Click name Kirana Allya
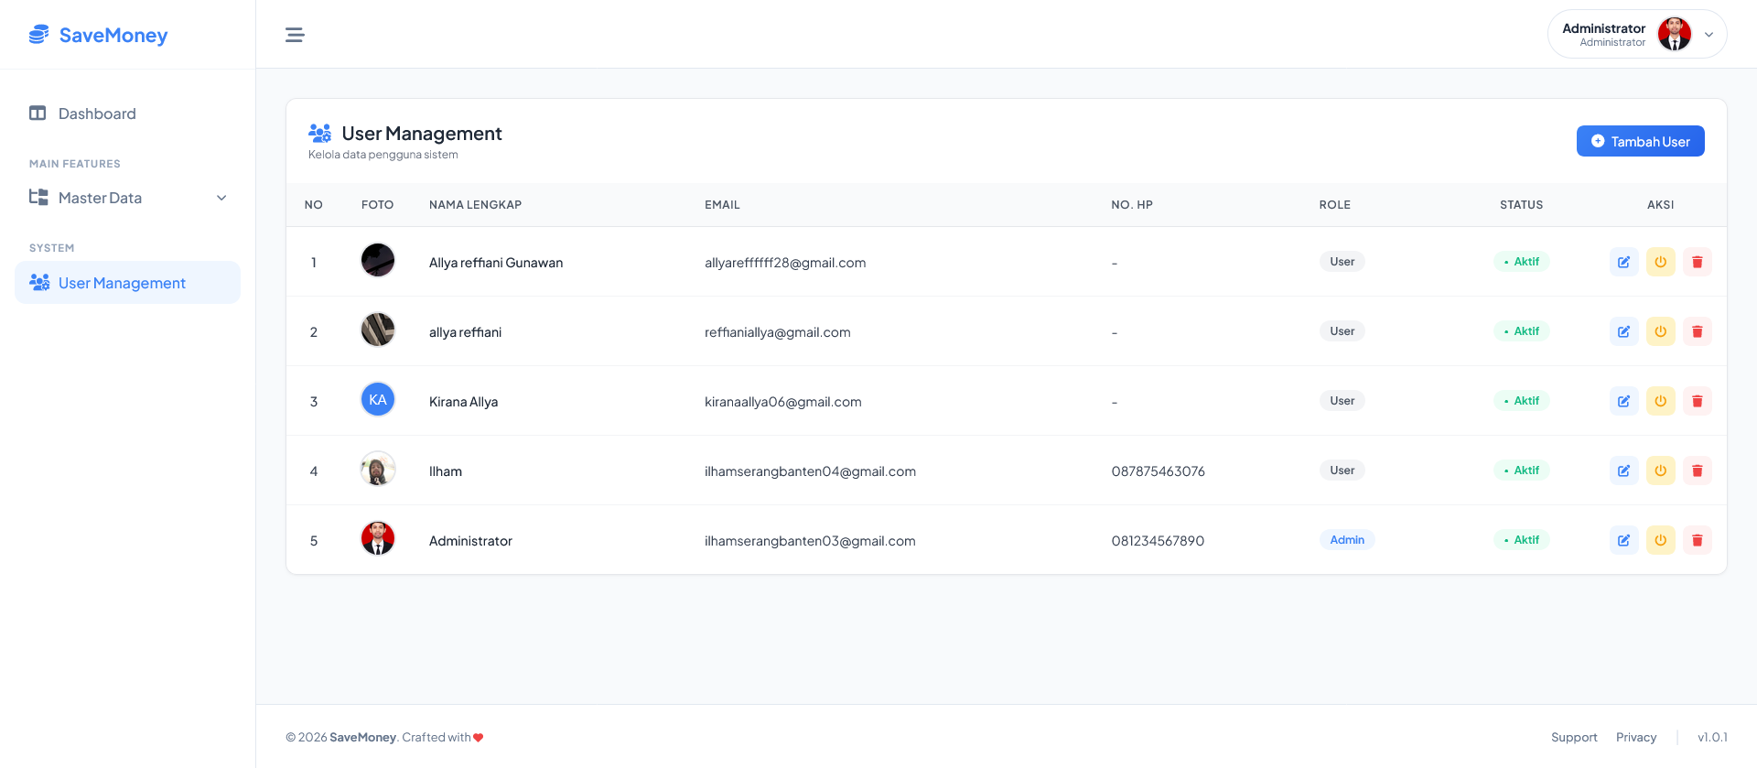Screen dimensions: 1757x768 (464, 402)
